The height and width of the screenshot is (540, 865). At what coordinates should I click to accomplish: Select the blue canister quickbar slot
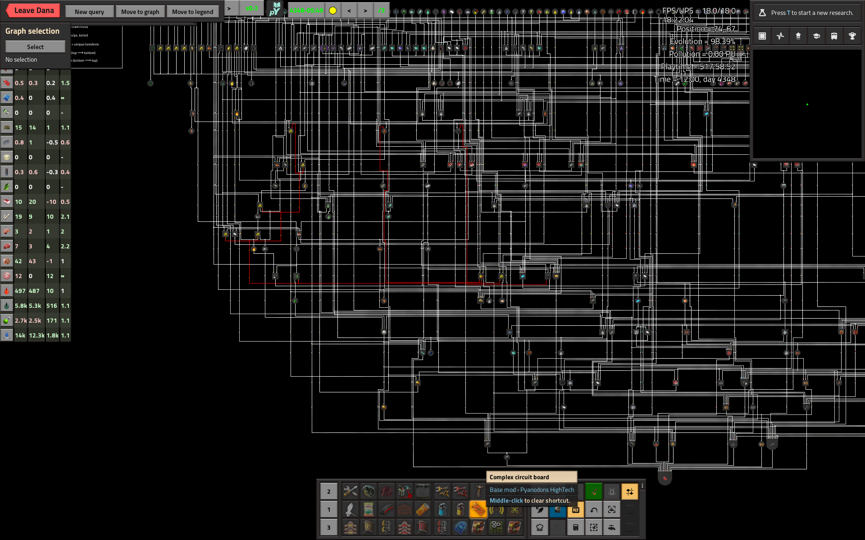(442, 509)
